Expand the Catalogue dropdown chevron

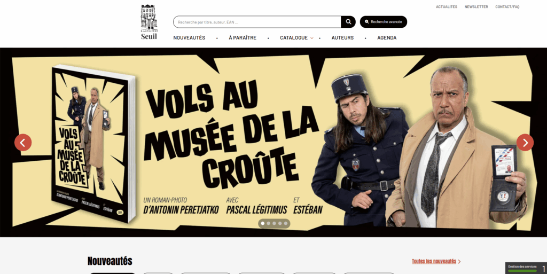(x=312, y=38)
